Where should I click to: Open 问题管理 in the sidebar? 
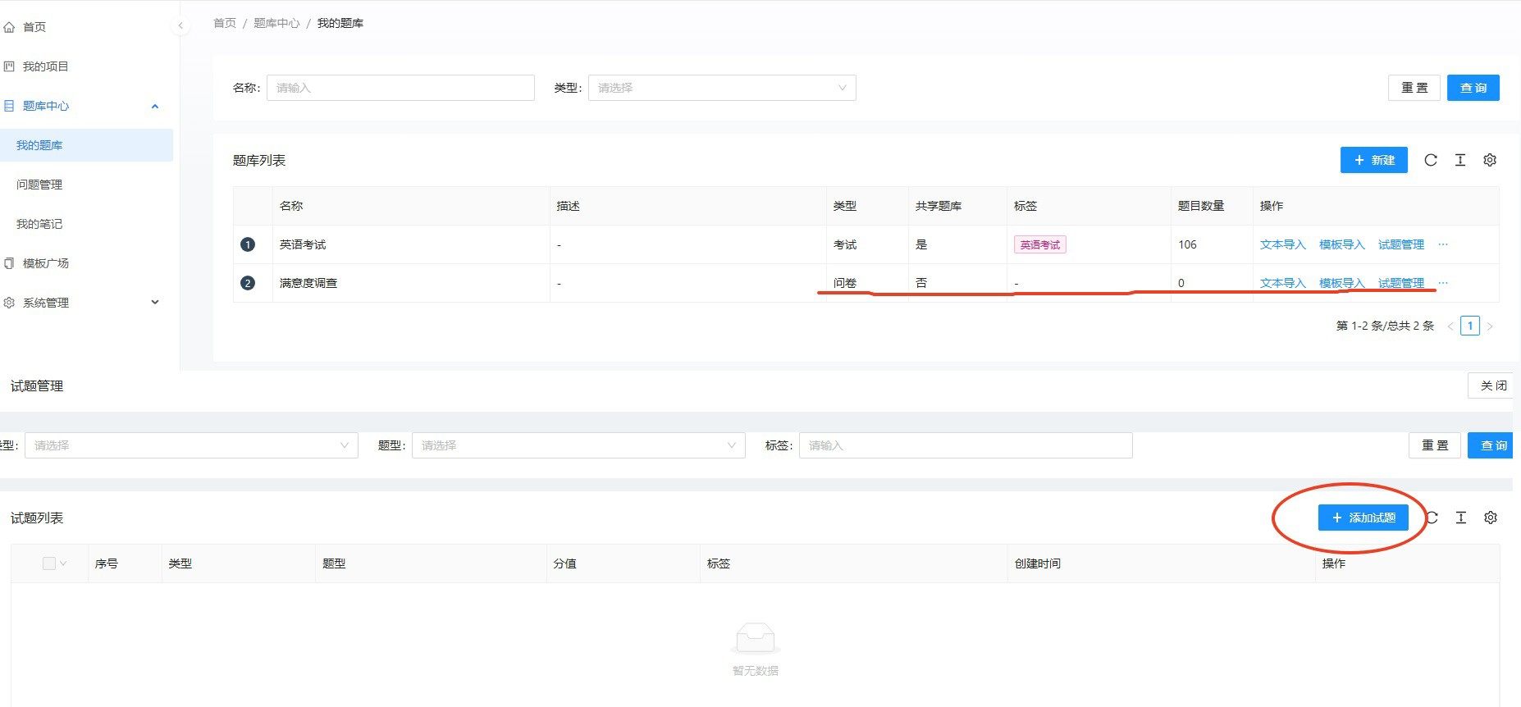coord(39,185)
